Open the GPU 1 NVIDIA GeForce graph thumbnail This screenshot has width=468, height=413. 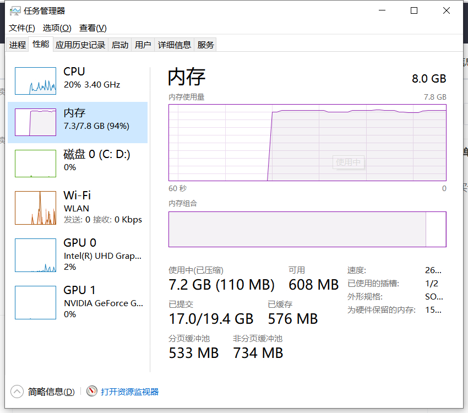click(x=36, y=302)
